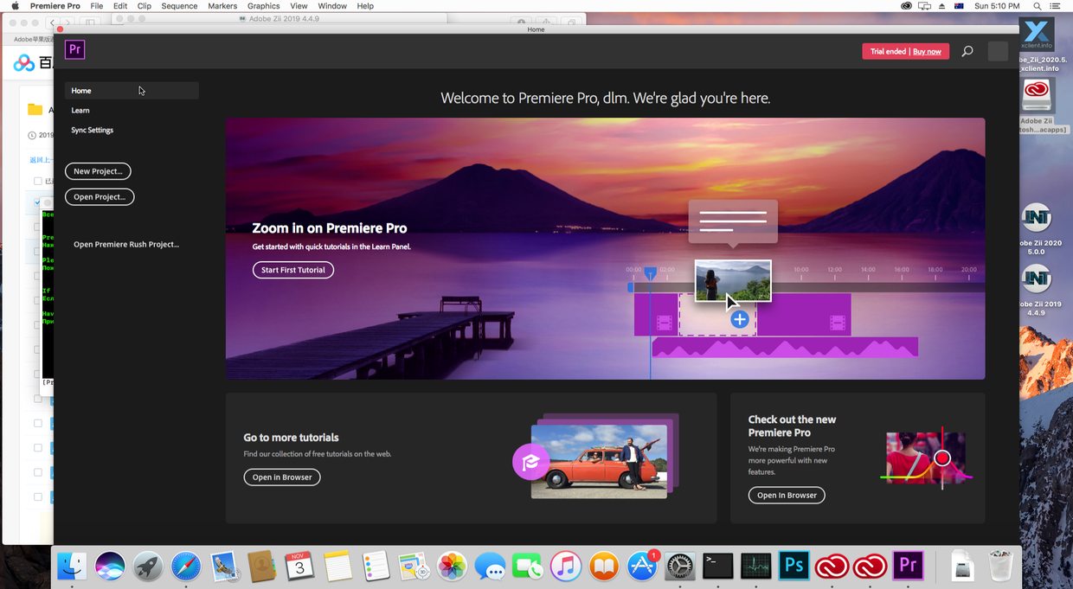The width and height of the screenshot is (1073, 589).
Task: Open Calendar in the dock
Action: click(299, 567)
